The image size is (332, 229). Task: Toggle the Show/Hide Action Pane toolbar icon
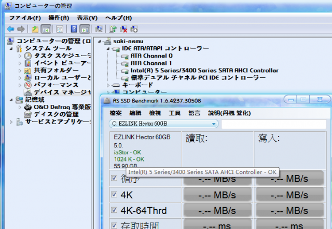pyautogui.click(x=85, y=29)
